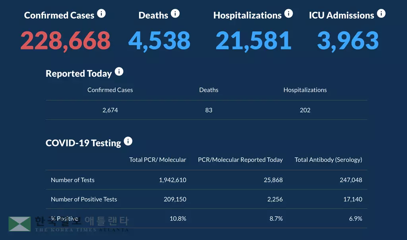Click the Number of Positive Tests row label
407x240 pixels.
pos(84,199)
